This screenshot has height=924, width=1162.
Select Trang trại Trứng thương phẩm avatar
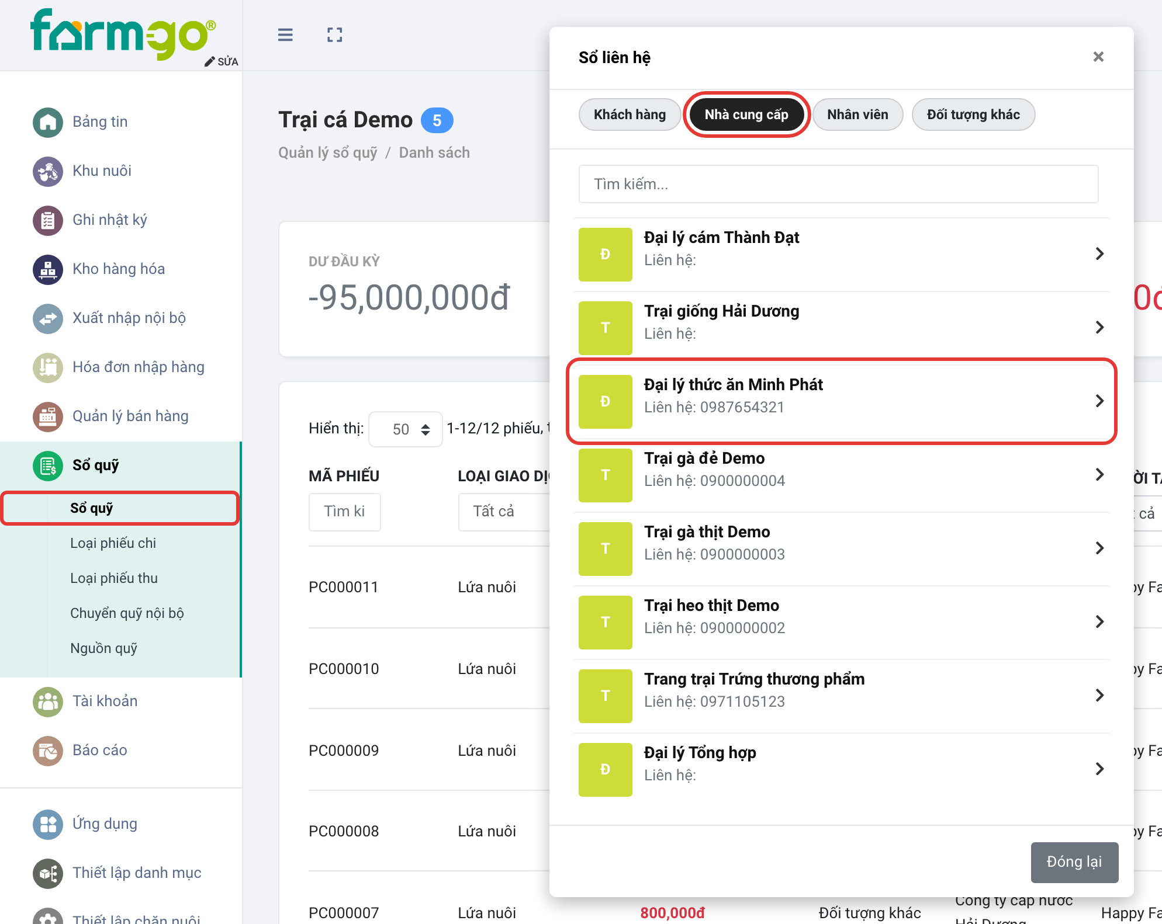point(605,696)
